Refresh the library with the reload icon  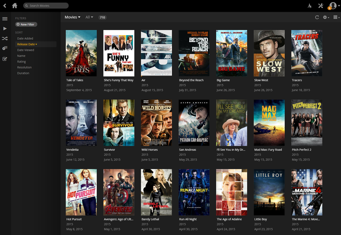click(317, 17)
